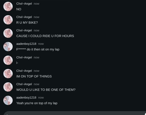146x115 pixels.
Task: Click the IM ON TOP OF THINGS message
Action: pyautogui.click(x=34, y=76)
